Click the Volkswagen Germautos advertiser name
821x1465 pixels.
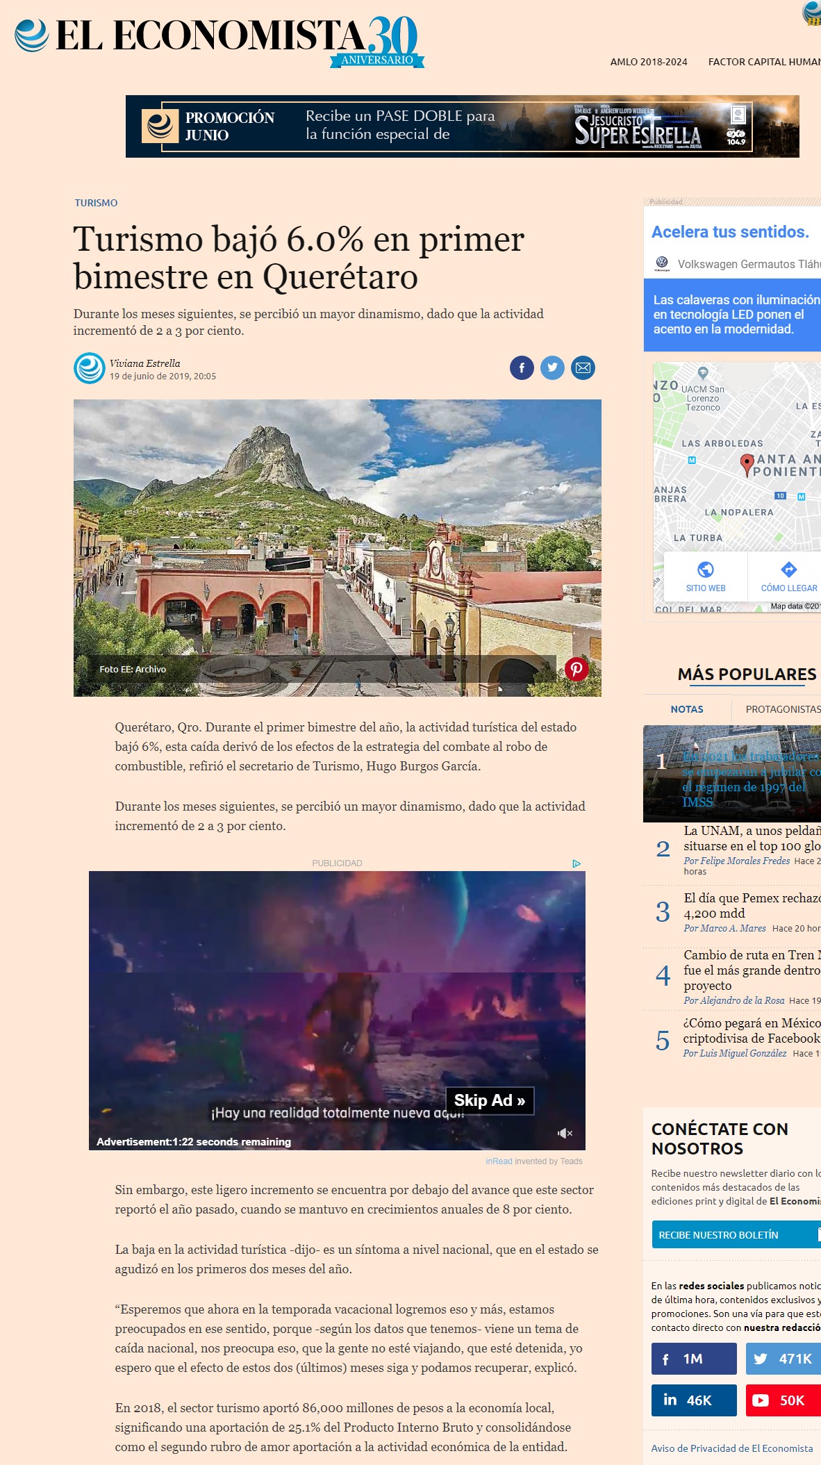pyautogui.click(x=749, y=264)
